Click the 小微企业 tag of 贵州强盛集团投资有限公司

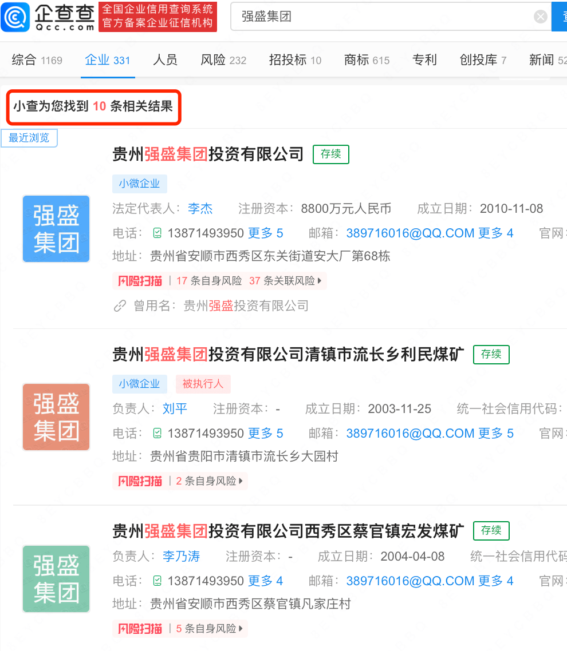point(140,184)
